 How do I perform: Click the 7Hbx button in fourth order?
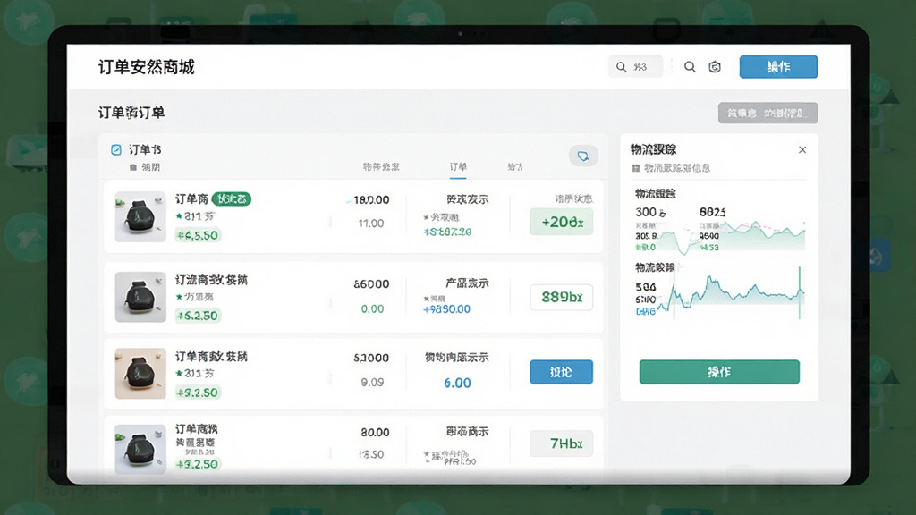pos(561,443)
